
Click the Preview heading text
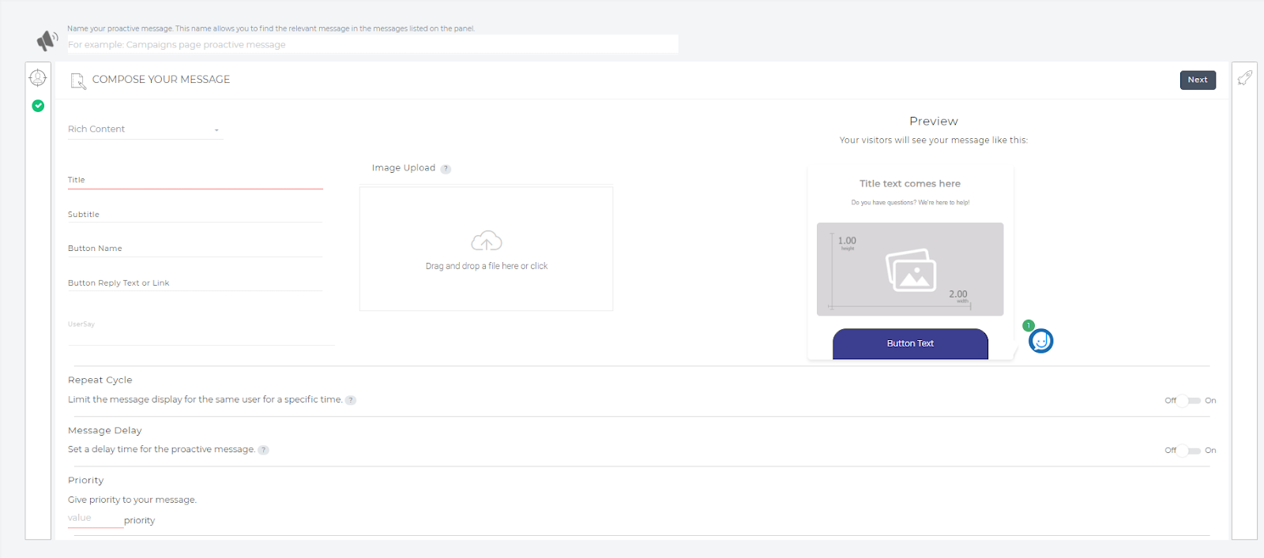coord(934,122)
